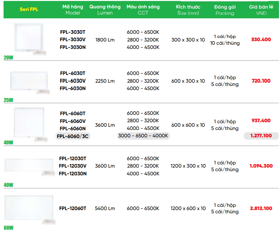
Task: Select the Quang thông Lumen column header
Action: [x=105, y=10]
